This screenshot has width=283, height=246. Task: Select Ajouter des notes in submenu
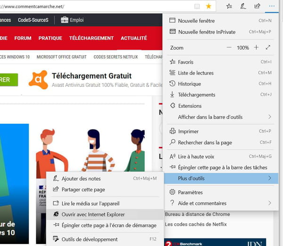pyautogui.click(x=105, y=178)
